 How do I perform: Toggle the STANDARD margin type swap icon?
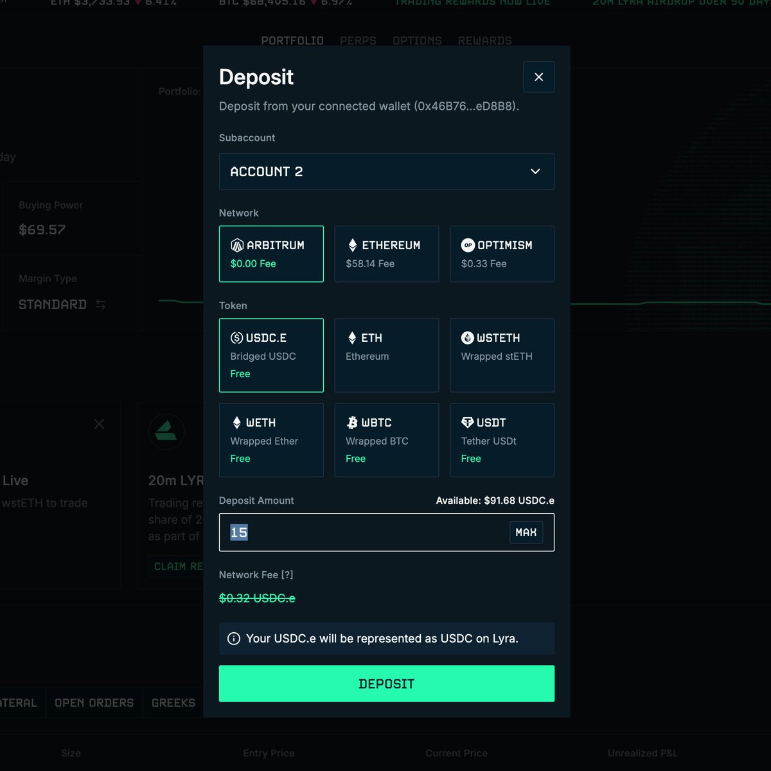pyautogui.click(x=100, y=305)
